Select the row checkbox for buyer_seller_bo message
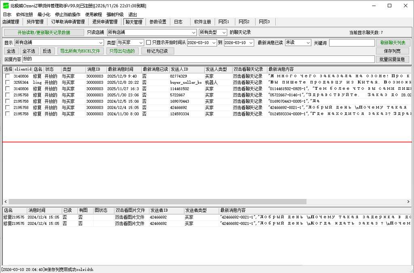 tap(7, 83)
